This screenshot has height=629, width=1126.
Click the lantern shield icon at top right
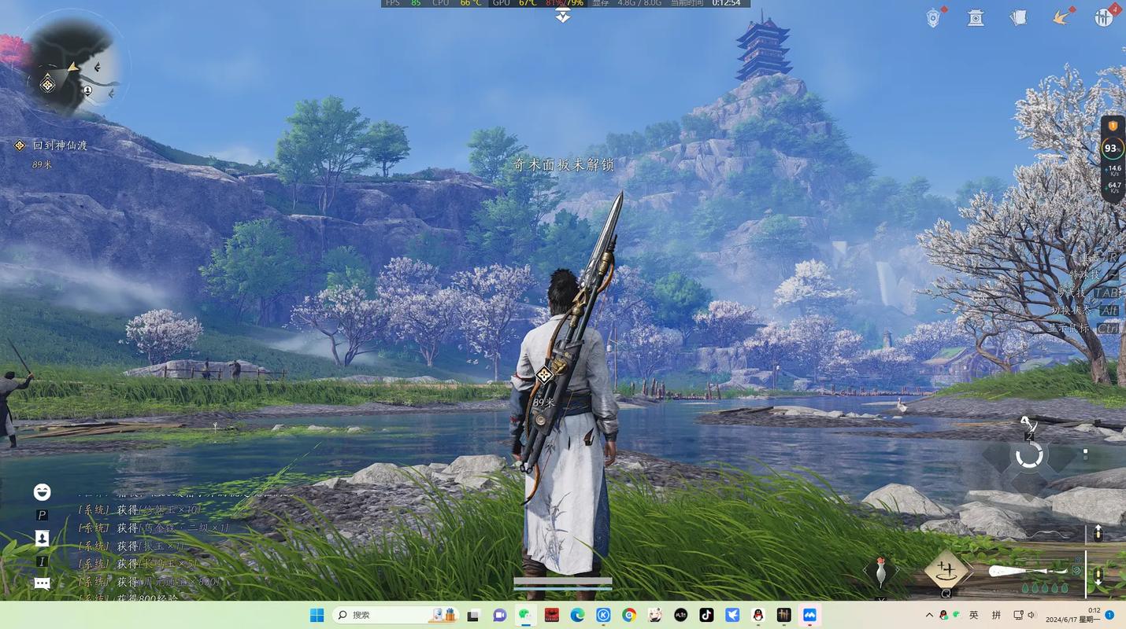[935, 17]
